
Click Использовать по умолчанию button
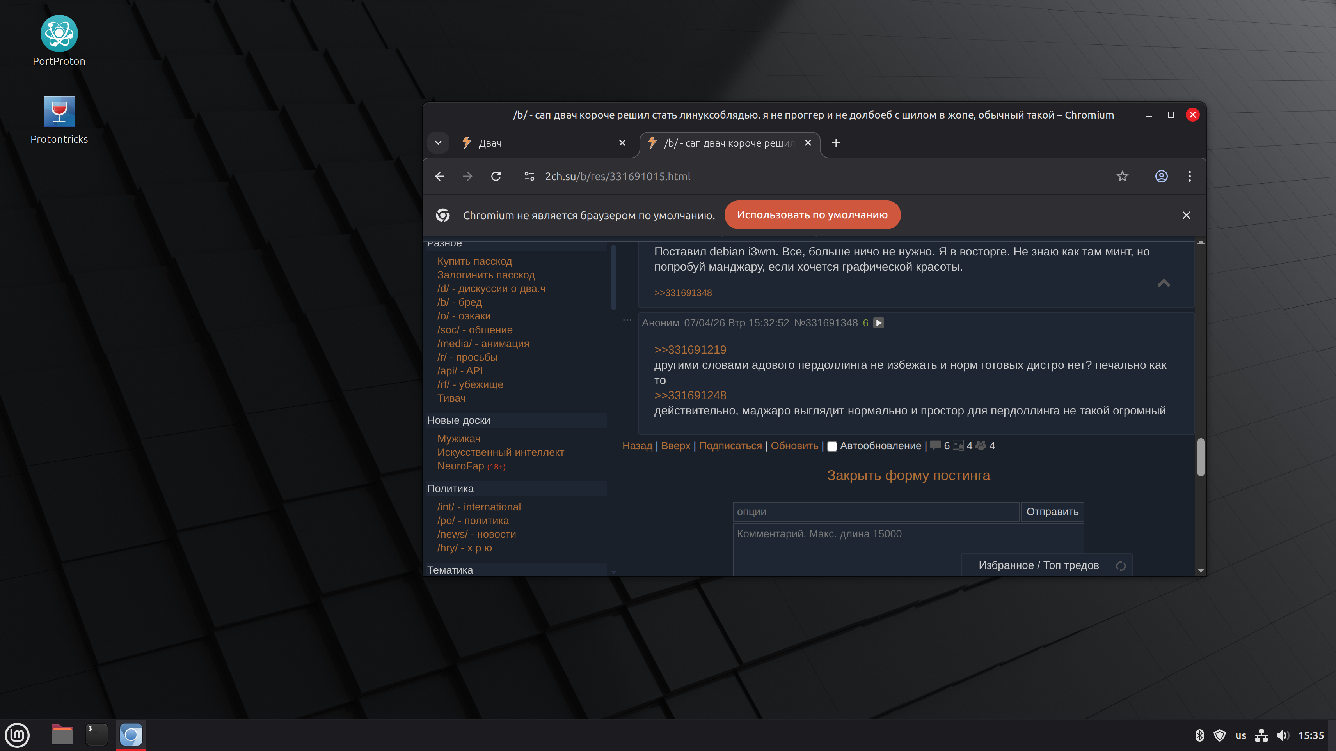(812, 215)
